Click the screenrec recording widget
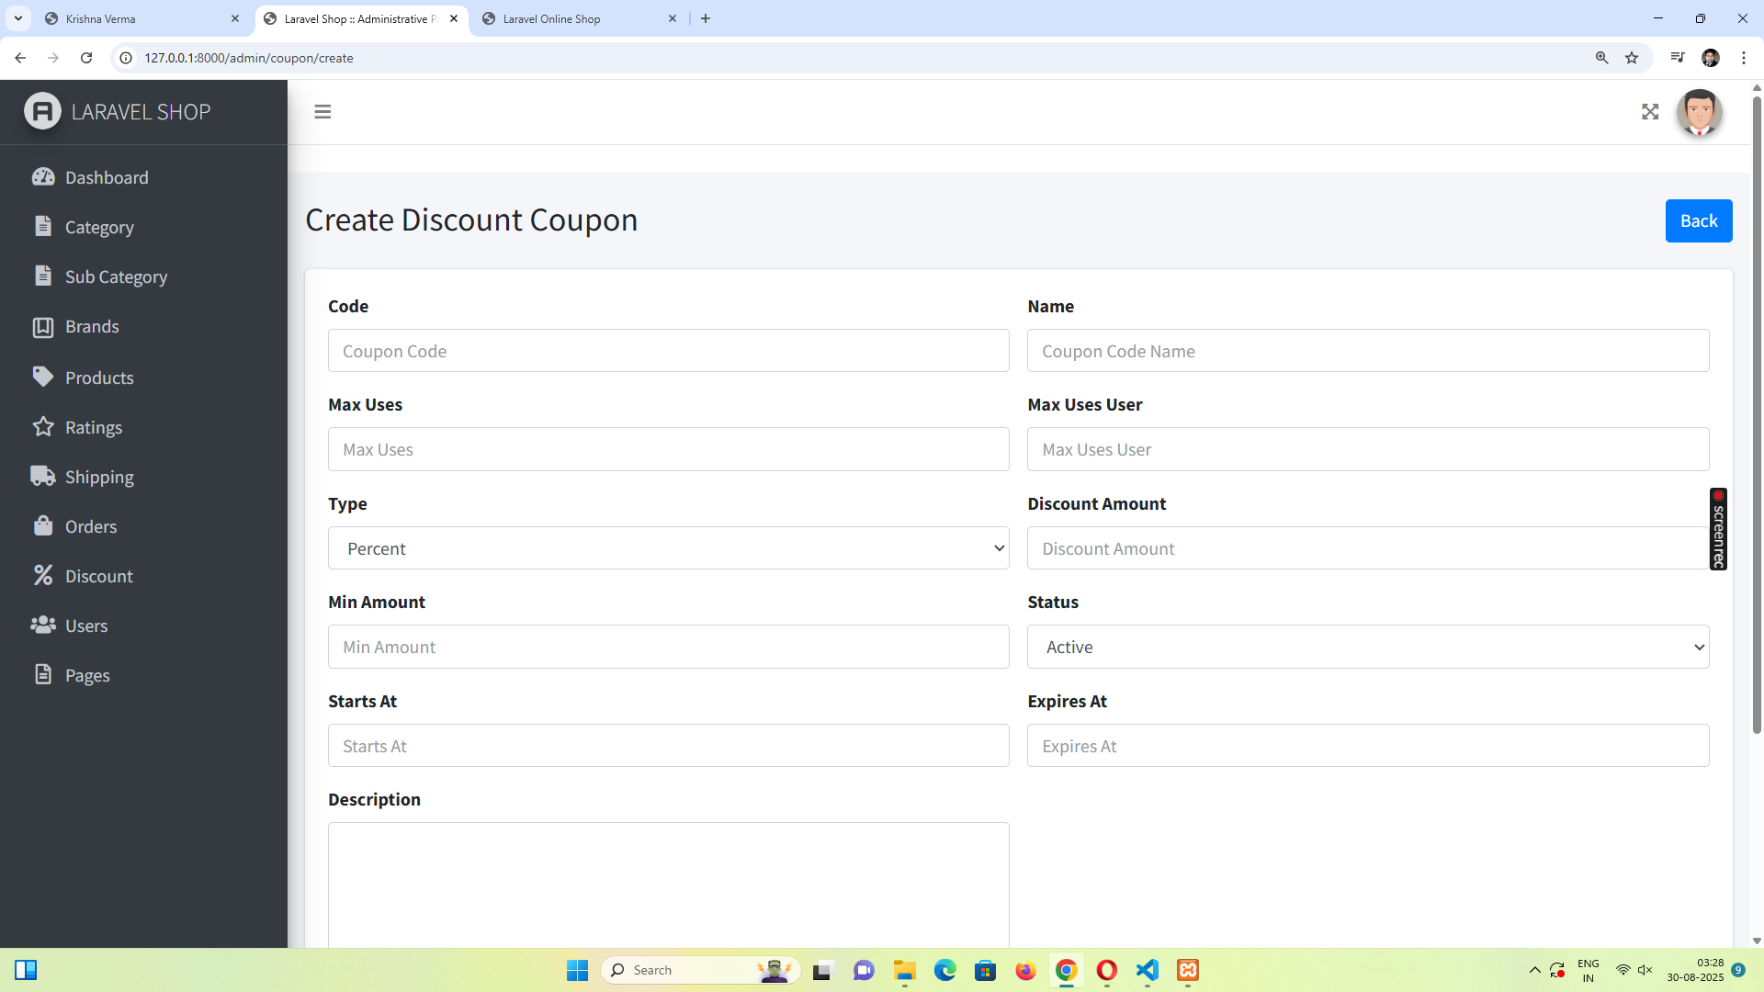1764x992 pixels. click(1718, 529)
